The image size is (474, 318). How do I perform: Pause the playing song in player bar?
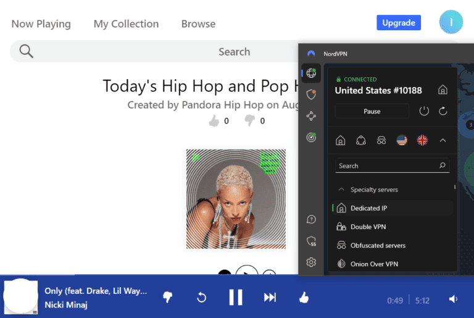[236, 297]
